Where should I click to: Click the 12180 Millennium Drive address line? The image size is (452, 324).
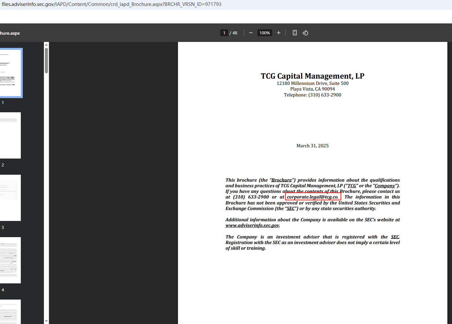pyautogui.click(x=313, y=83)
